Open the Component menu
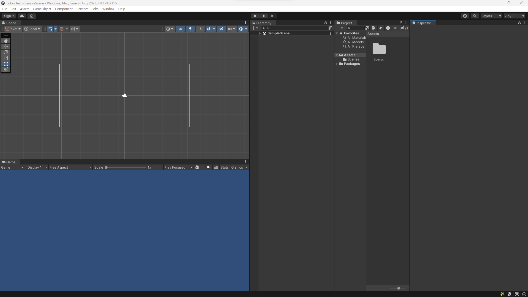Image resolution: width=528 pixels, height=297 pixels. 64,9
